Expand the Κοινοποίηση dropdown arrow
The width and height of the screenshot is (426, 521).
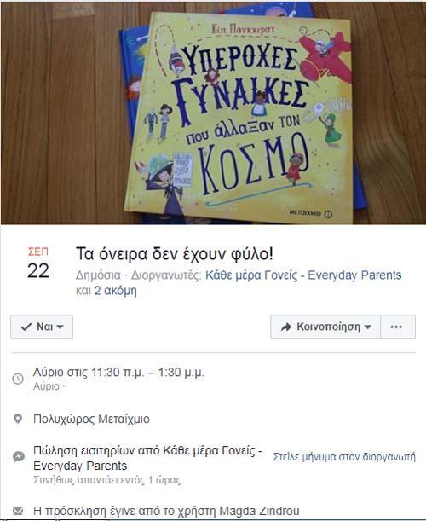click(x=367, y=327)
